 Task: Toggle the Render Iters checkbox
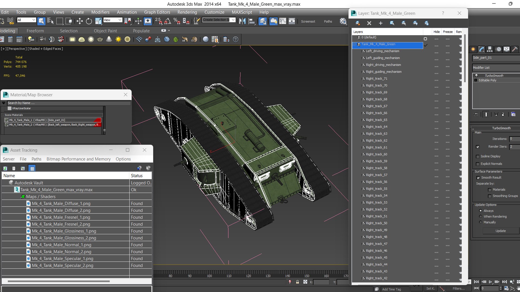tap(477, 147)
